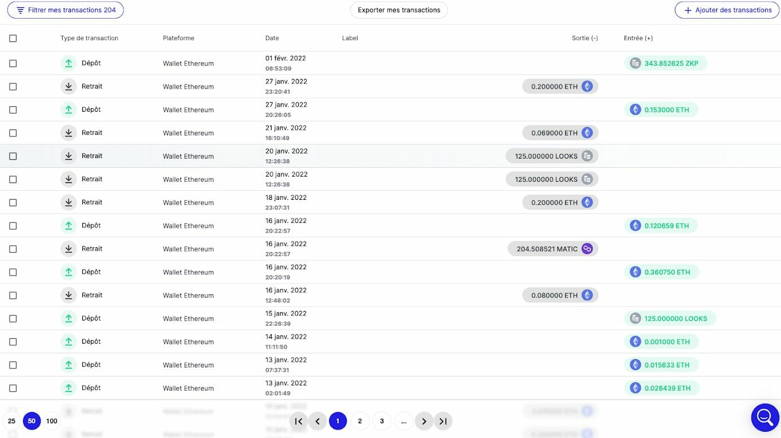781x438 pixels.
Task: Click withdrawal icon on 0.069000 ETH row
Action: click(68, 133)
